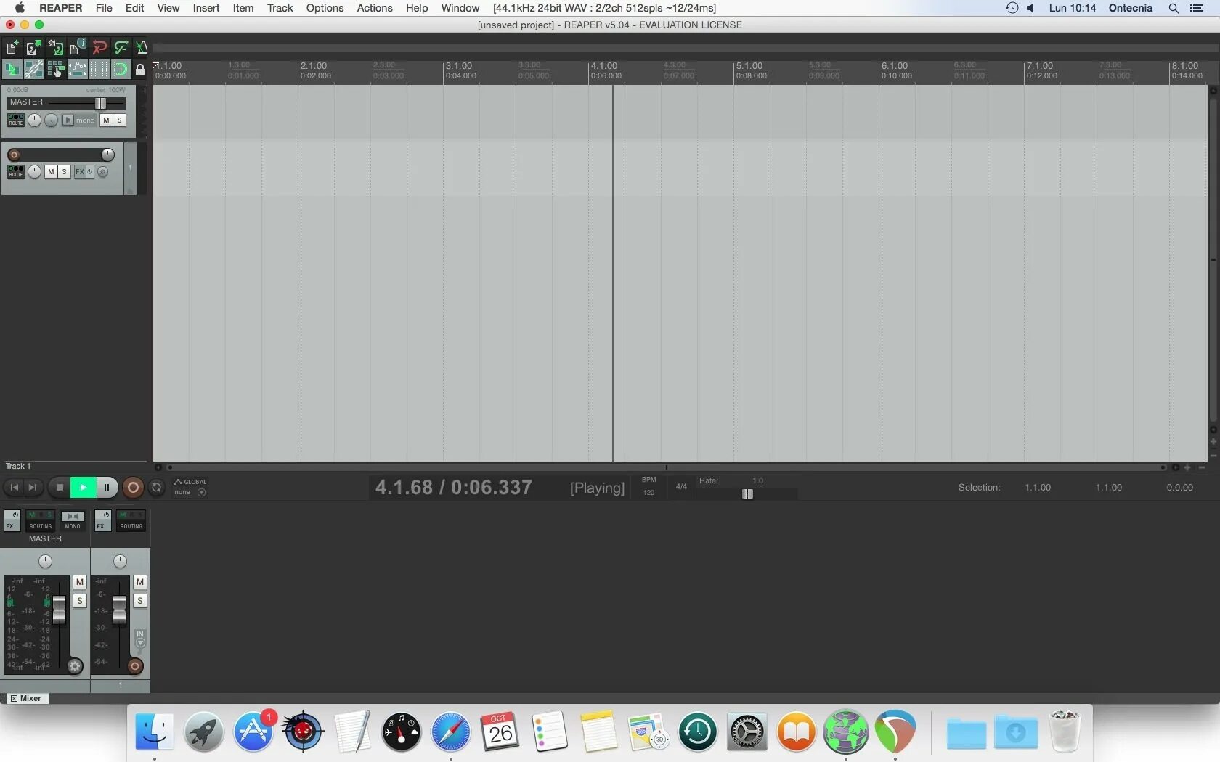Viewport: 1220px width, 762px height.
Task: Open the Track menu
Action: click(280, 8)
